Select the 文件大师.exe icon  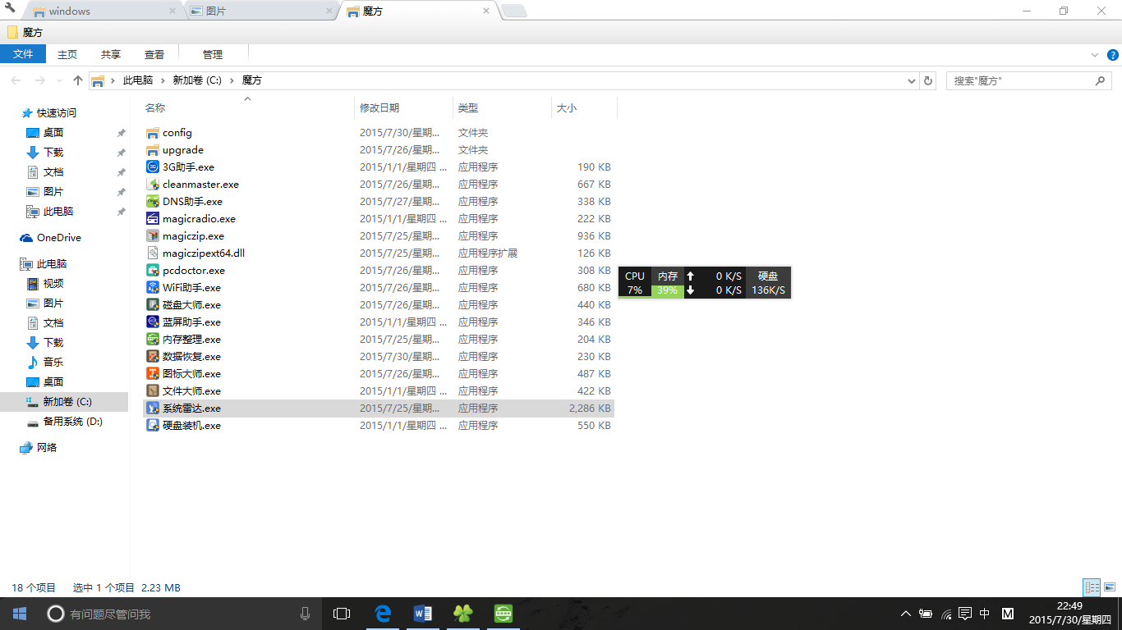pyautogui.click(x=152, y=391)
